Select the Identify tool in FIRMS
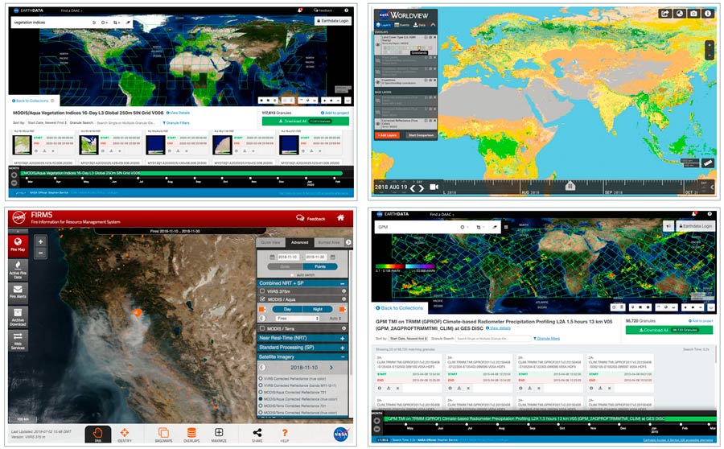724x449 pixels. point(124,435)
